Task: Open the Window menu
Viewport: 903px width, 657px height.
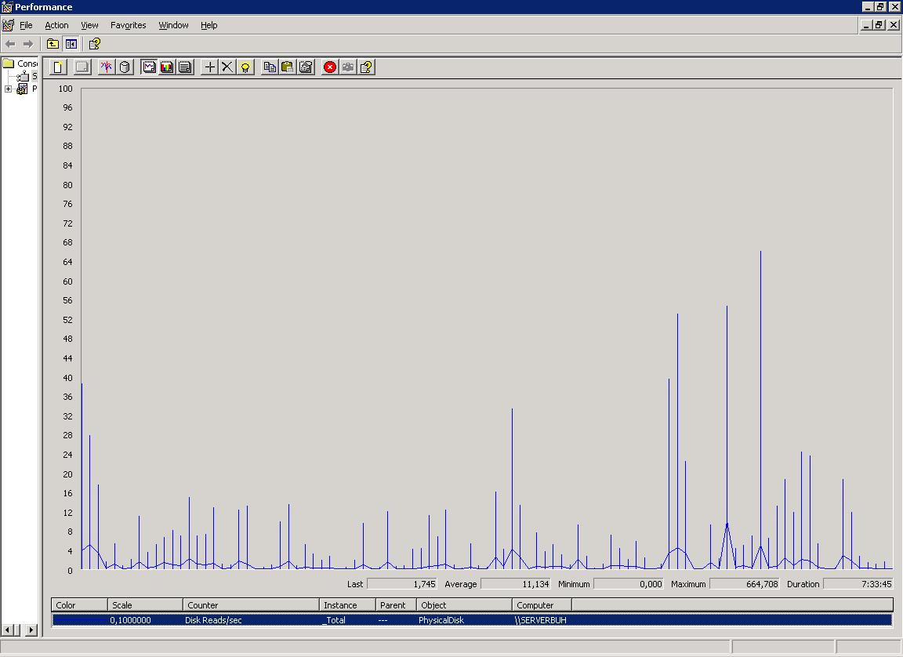Action: coord(173,25)
